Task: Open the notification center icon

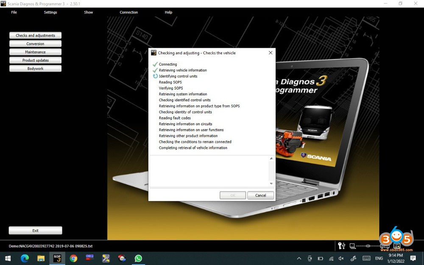Action: pyautogui.click(x=413, y=258)
